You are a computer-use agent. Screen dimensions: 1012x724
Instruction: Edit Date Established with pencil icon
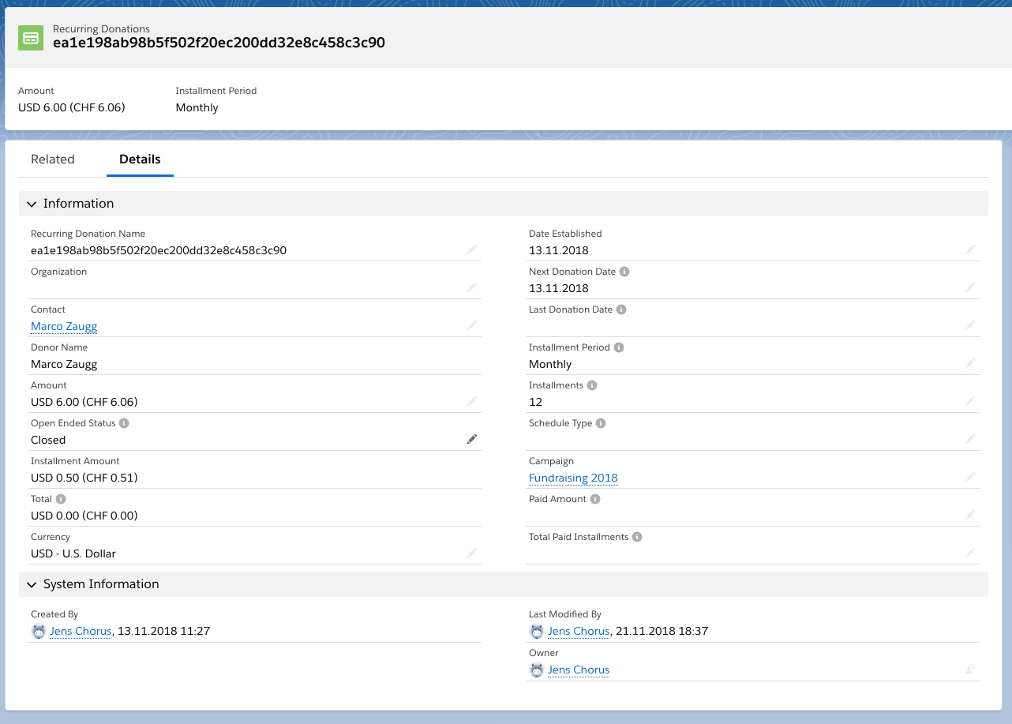tap(970, 249)
